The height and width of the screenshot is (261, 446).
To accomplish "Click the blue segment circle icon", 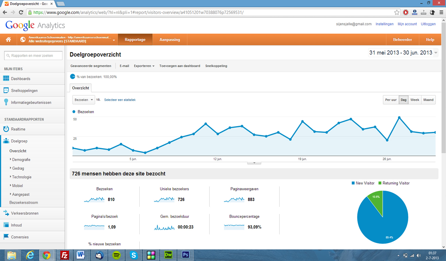I will pos(72,76).
